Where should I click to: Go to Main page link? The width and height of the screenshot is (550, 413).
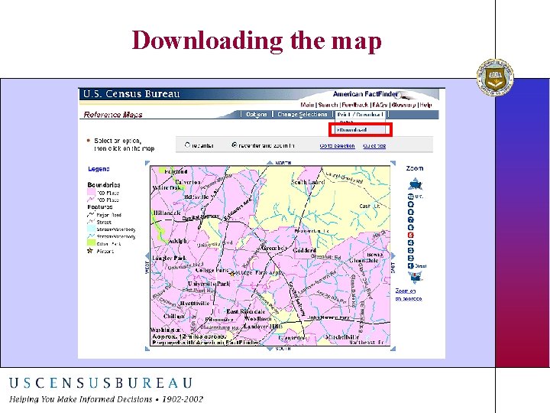point(307,105)
